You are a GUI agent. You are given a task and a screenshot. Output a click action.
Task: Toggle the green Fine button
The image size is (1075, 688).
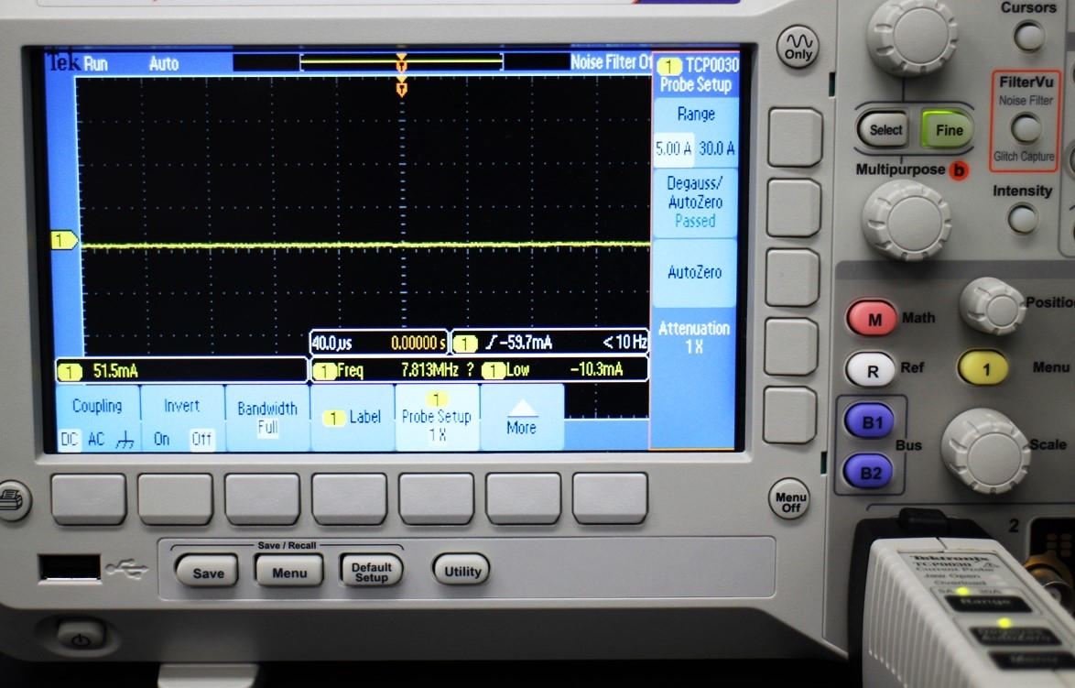948,130
